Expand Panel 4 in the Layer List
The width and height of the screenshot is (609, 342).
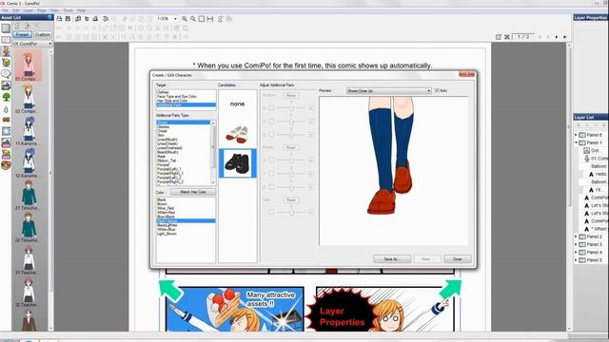tap(576, 252)
